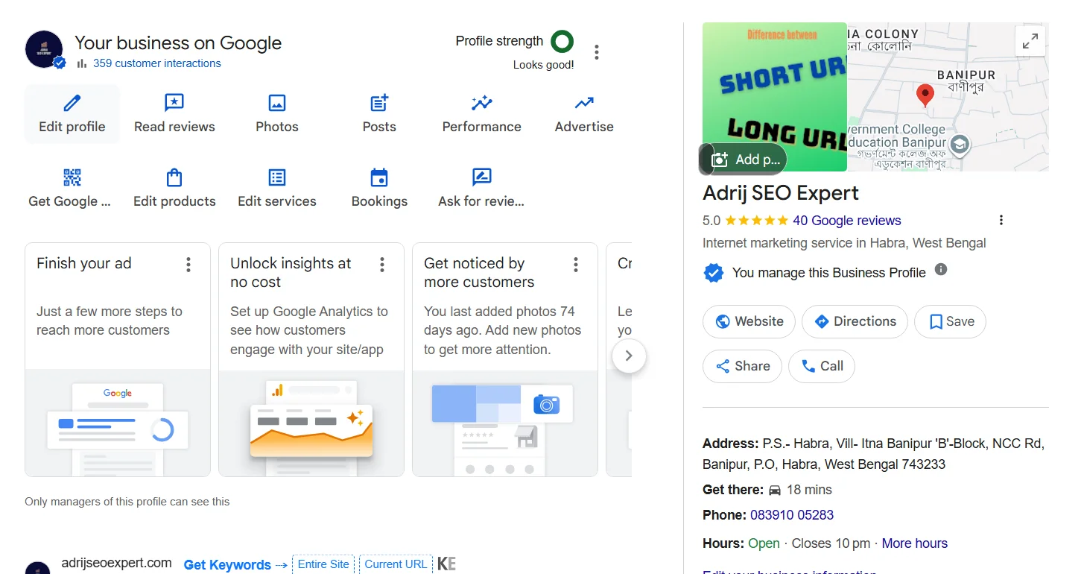This screenshot has width=1084, height=574.
Task: Get Google QR code icon
Action: pos(72,177)
